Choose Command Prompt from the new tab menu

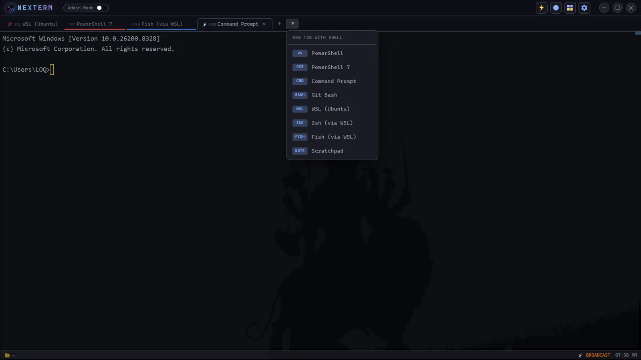click(x=332, y=81)
